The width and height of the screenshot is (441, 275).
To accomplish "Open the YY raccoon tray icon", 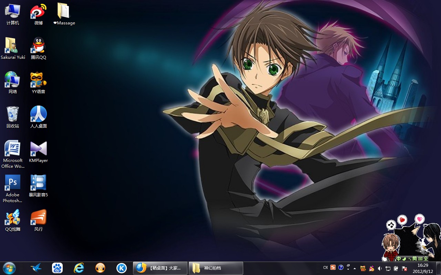I will pyautogui.click(x=363, y=268).
